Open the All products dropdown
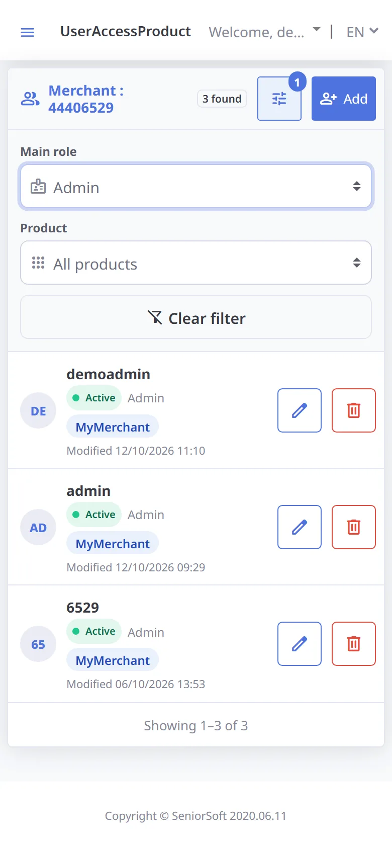This screenshot has width=392, height=849. point(196,263)
